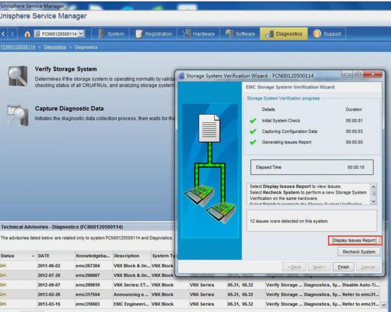The height and width of the screenshot is (312, 391).
Task: Select the Capture Diagnostic Data heading
Action: coord(69,109)
